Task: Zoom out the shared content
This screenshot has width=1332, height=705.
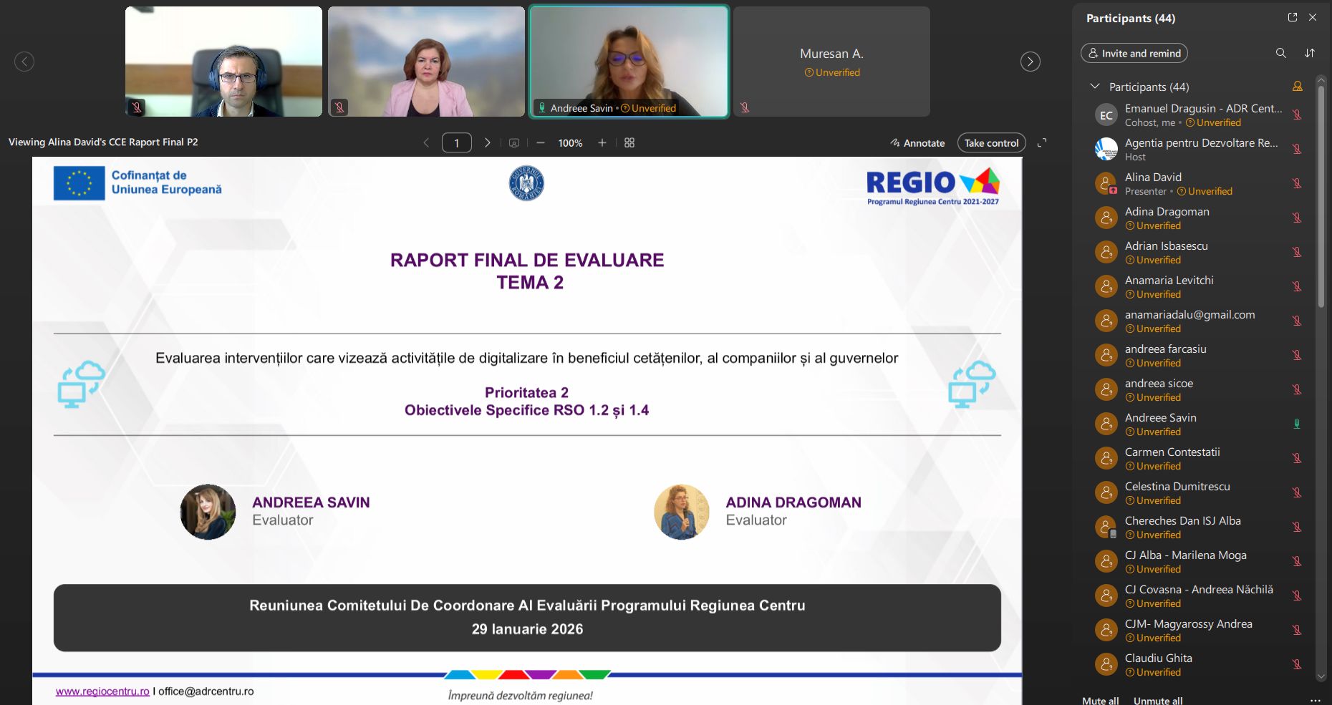Action: point(541,143)
